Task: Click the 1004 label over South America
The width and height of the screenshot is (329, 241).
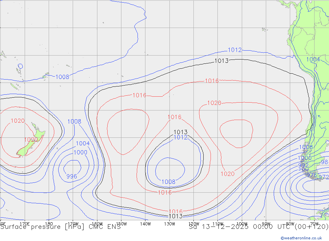Action: point(313,60)
